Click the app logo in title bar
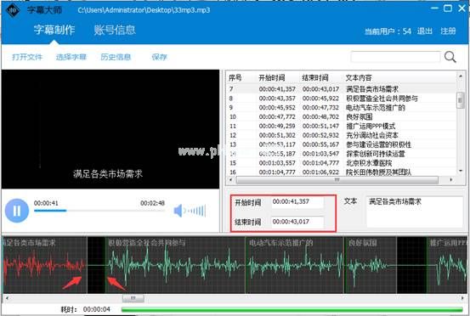 [13, 10]
